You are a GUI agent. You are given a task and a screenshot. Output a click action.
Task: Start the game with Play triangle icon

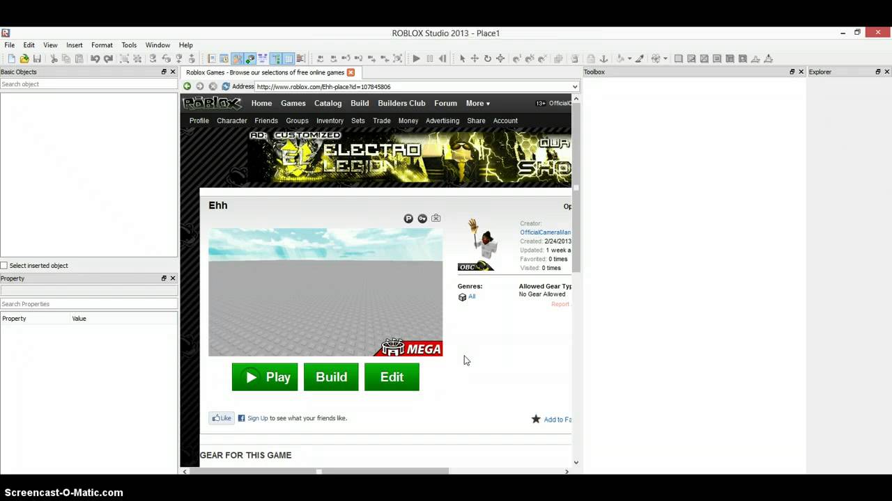416,58
